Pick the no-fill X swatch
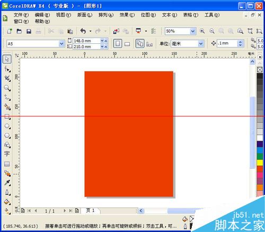Image resolution: width=265 pixels, height=232 pixels. pyautogui.click(x=260, y=70)
